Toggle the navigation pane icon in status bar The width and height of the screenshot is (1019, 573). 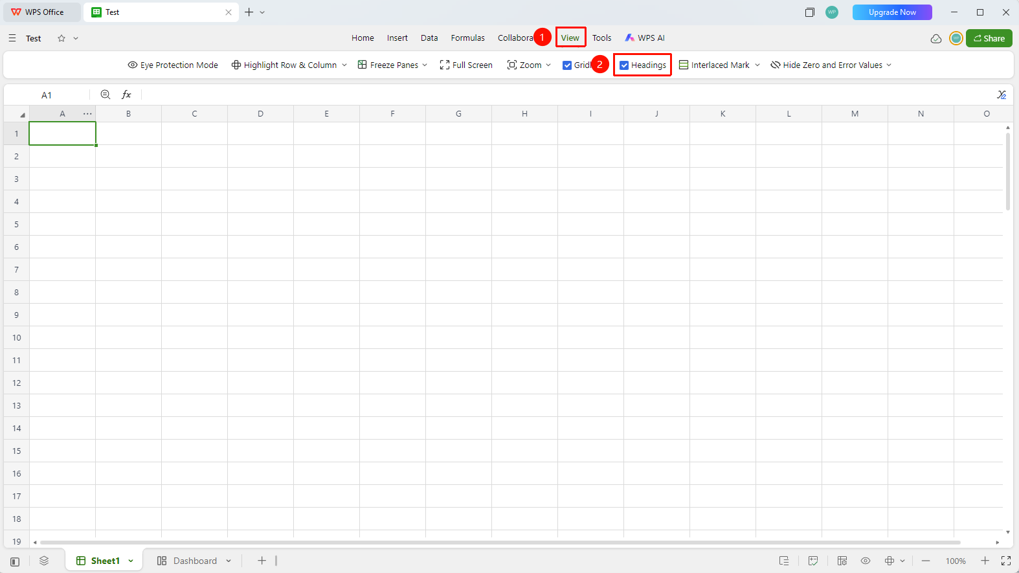15,561
